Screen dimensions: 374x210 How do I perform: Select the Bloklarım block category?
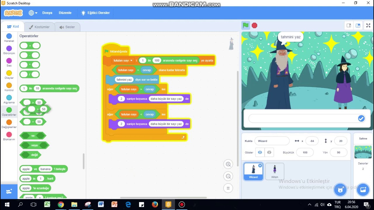(x=9, y=136)
